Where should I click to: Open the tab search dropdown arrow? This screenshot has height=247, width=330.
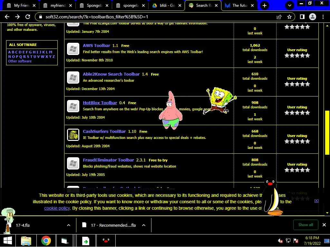coord(290,5)
